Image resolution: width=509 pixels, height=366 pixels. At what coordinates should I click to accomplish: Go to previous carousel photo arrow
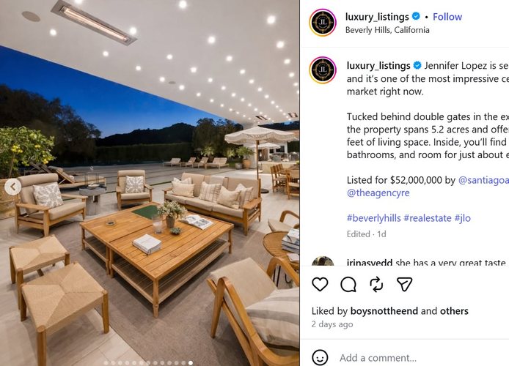click(13, 187)
